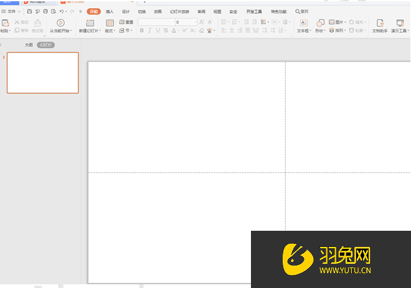Click the Paste clipboard icon
This screenshot has width=411, height=288.
(5, 23)
